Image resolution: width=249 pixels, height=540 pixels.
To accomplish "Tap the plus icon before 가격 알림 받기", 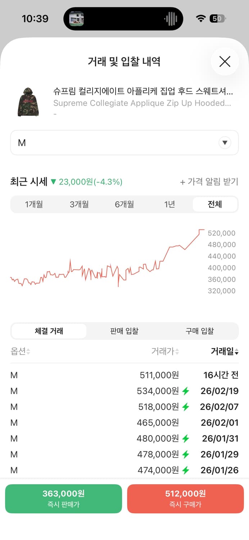I will [x=183, y=183].
